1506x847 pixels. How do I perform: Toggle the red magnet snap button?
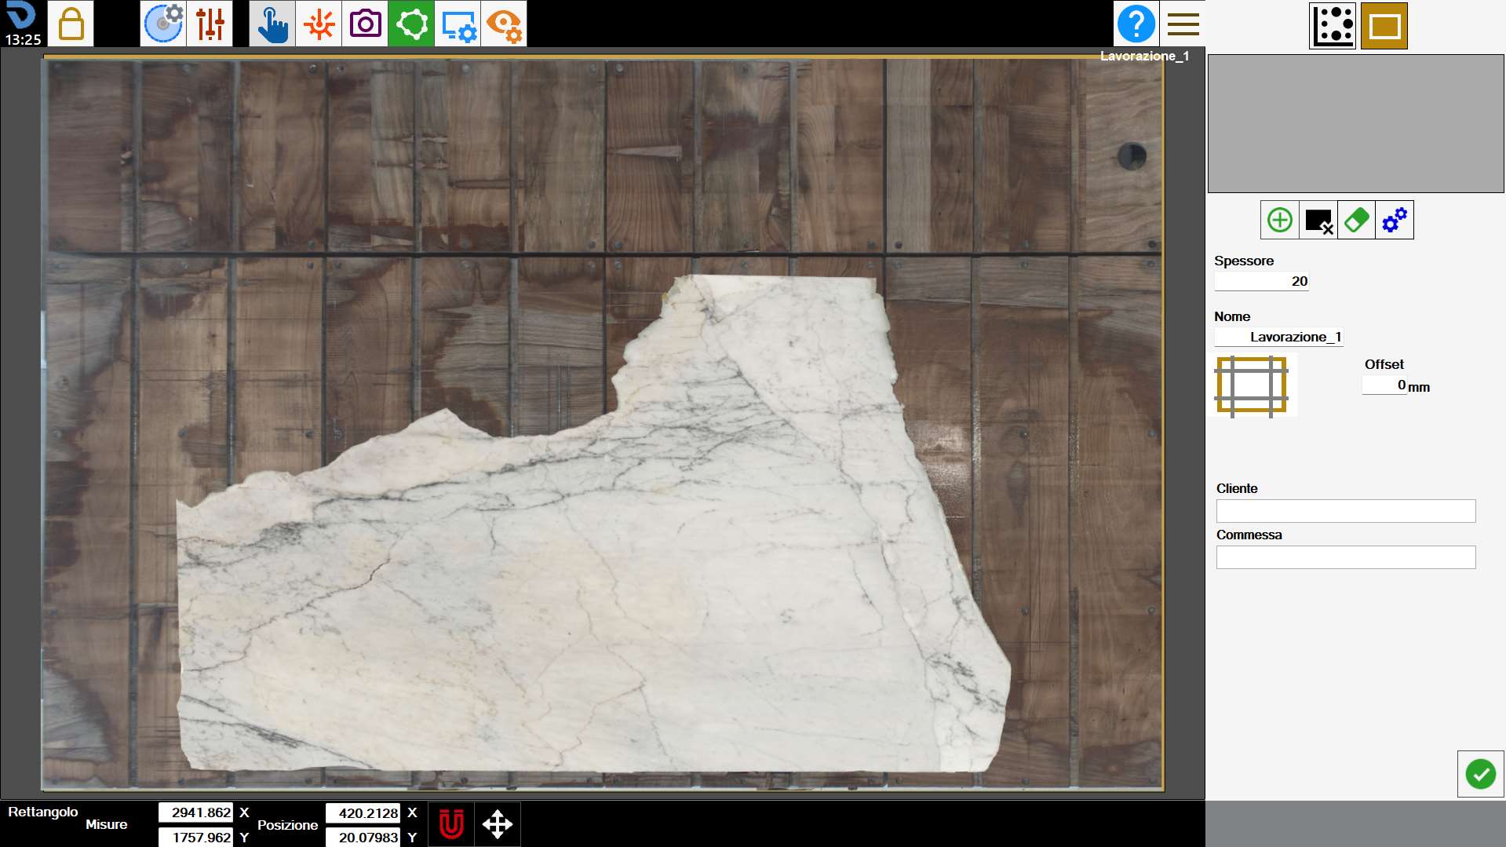(451, 824)
